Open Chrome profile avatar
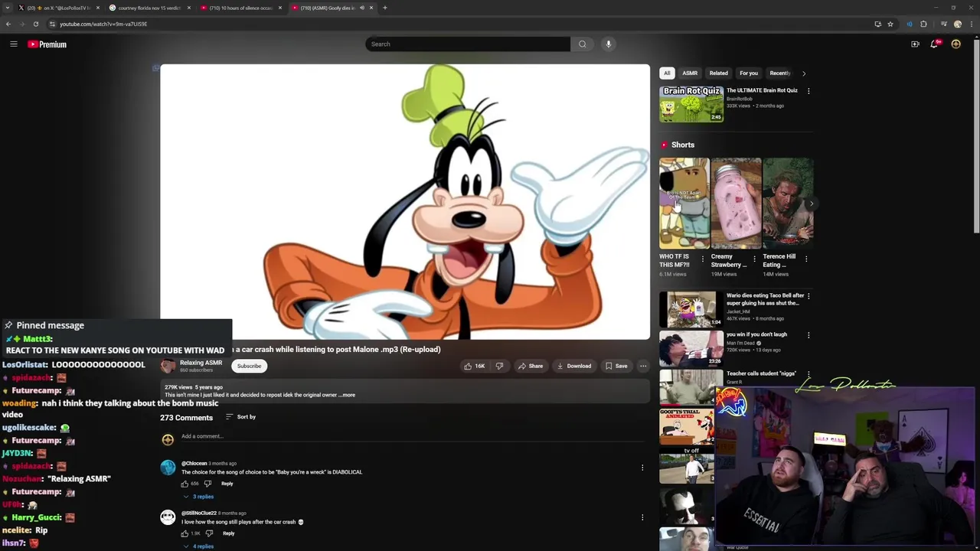This screenshot has height=551, width=980. tap(957, 24)
